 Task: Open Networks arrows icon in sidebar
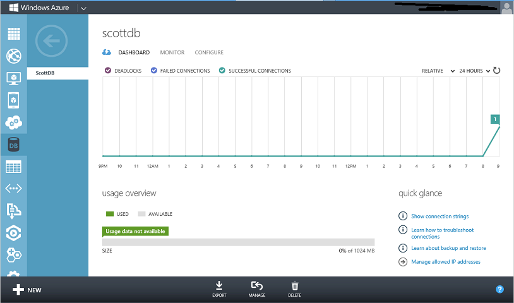coord(13,188)
